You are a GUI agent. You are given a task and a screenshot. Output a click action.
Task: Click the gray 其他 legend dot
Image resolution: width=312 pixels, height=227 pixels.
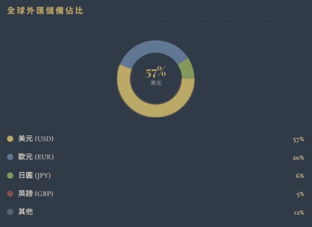[10, 212]
